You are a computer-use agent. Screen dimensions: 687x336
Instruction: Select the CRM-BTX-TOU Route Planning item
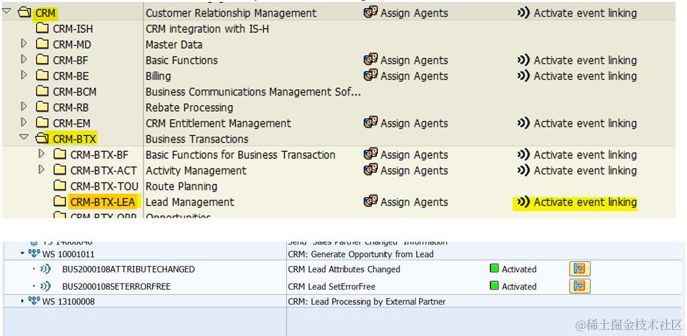104,186
